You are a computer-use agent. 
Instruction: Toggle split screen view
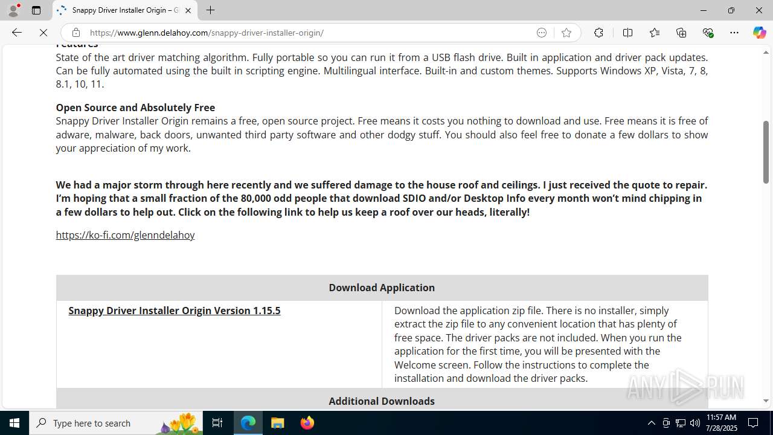(627, 33)
